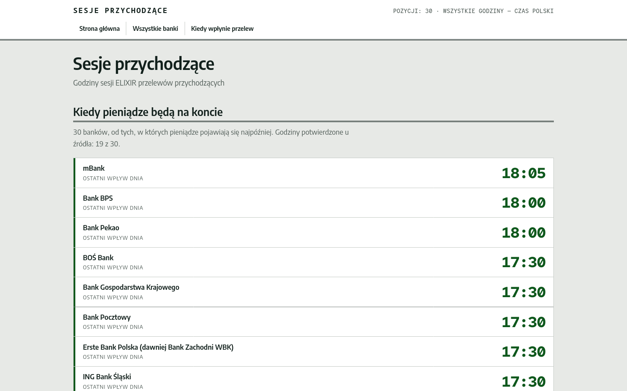Select Bank Gospodarstwa Krajowego row name

pyautogui.click(x=131, y=287)
